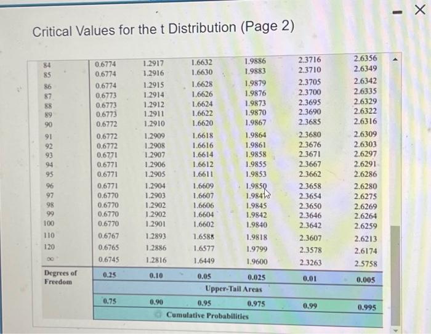Click the scrollbar down arrow
The width and height of the screenshot is (431, 334).
(395, 330)
